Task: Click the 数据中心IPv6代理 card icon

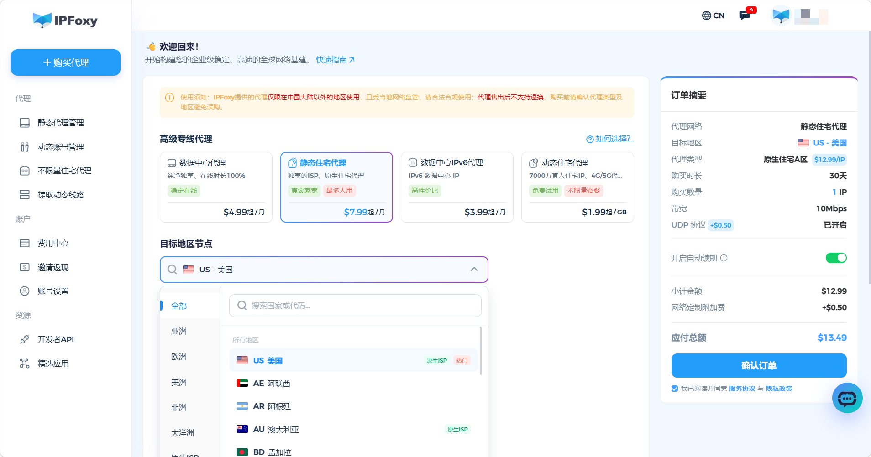Action: point(413,163)
